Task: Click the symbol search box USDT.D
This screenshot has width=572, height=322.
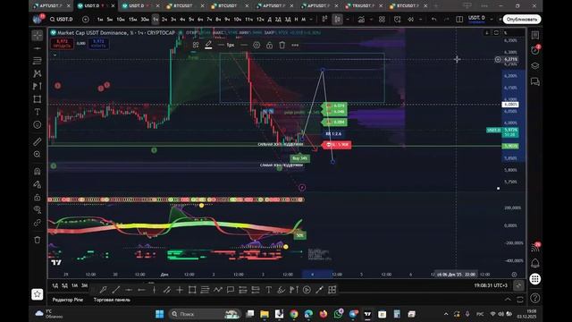Action: point(62,19)
